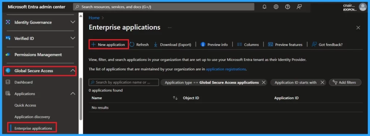This screenshot has width=370, height=136.
Task: Open the help question mark icon
Action: (287, 7)
